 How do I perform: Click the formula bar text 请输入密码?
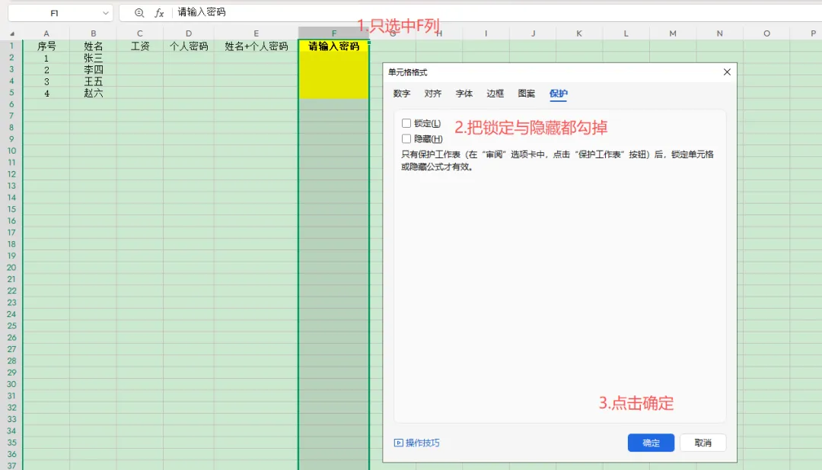pyautogui.click(x=201, y=12)
